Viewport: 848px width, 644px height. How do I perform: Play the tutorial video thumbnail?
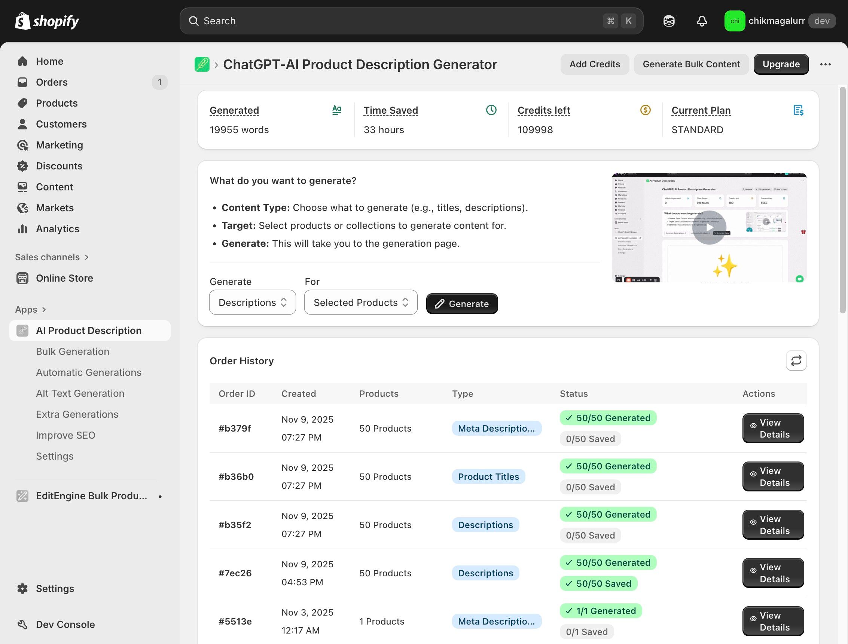point(709,227)
